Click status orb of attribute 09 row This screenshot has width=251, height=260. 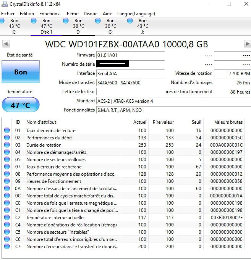point(7,181)
